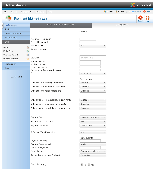This screenshot has height=169, width=154.
Task: Open the Site menu
Action: pyautogui.click(x=5, y=12)
